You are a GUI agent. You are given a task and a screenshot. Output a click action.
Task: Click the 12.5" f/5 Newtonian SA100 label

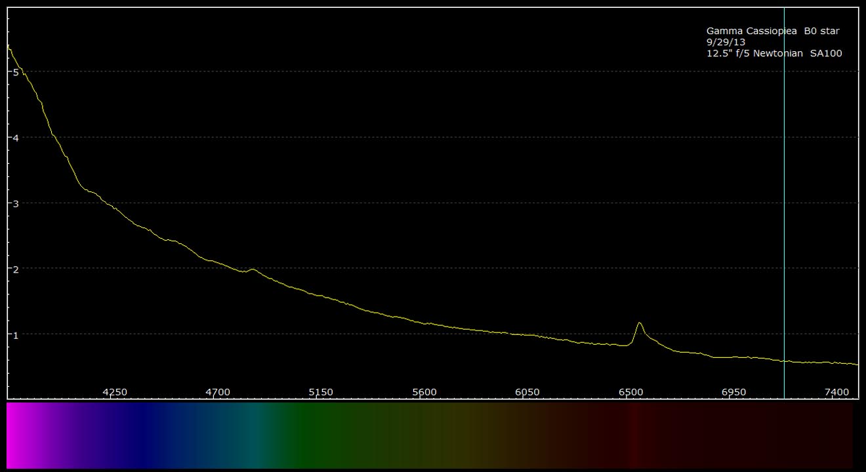pyautogui.click(x=773, y=54)
